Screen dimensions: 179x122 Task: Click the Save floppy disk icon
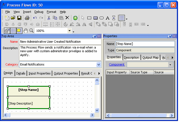click(19, 18)
